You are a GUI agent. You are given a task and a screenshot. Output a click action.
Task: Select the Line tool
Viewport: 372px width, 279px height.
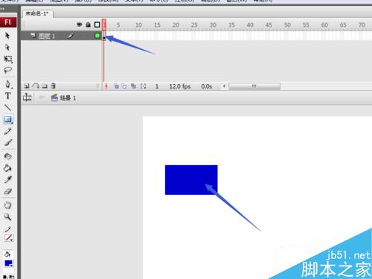[x=8, y=107]
